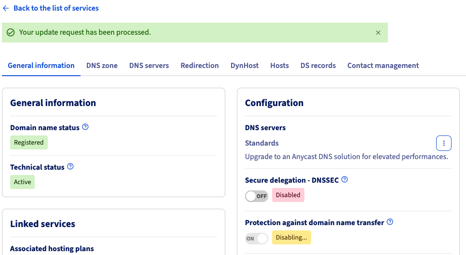
Task: Open domain transfer protection help icon
Action: click(390, 222)
